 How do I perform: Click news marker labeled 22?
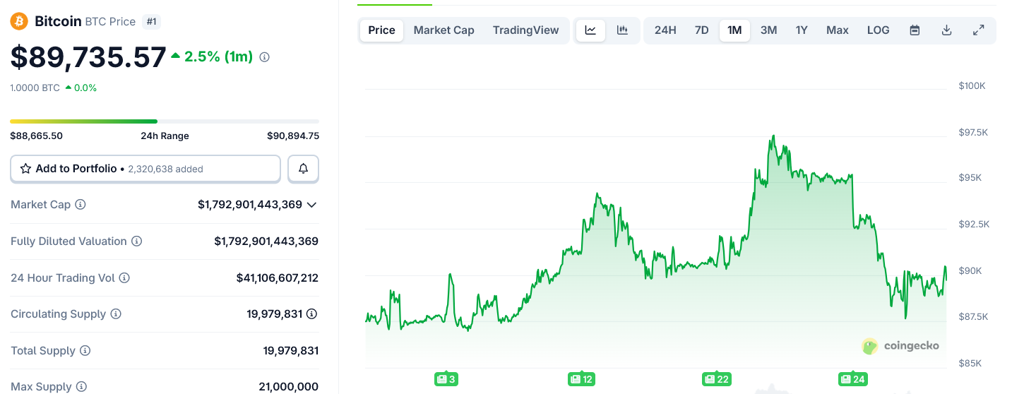click(716, 379)
